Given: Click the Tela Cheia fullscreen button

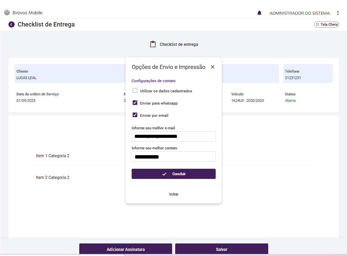Looking at the screenshot, I should point(326,24).
